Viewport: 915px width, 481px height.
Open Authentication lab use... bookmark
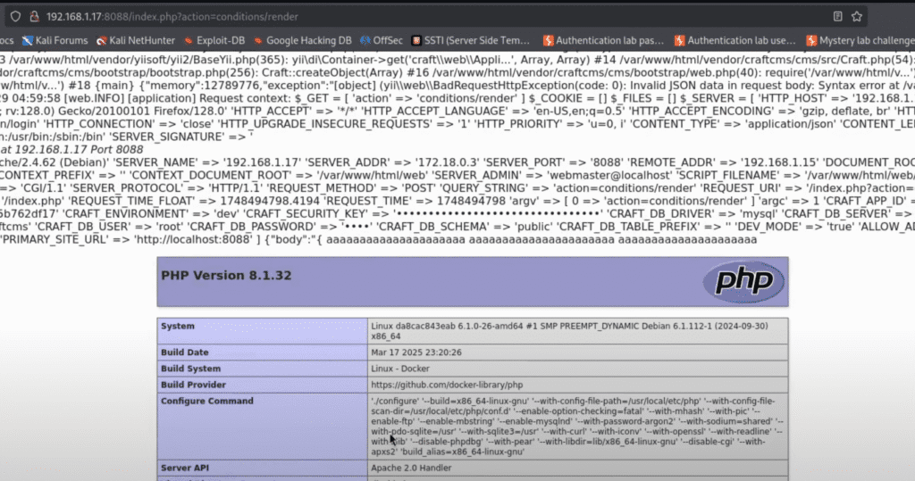(x=735, y=40)
